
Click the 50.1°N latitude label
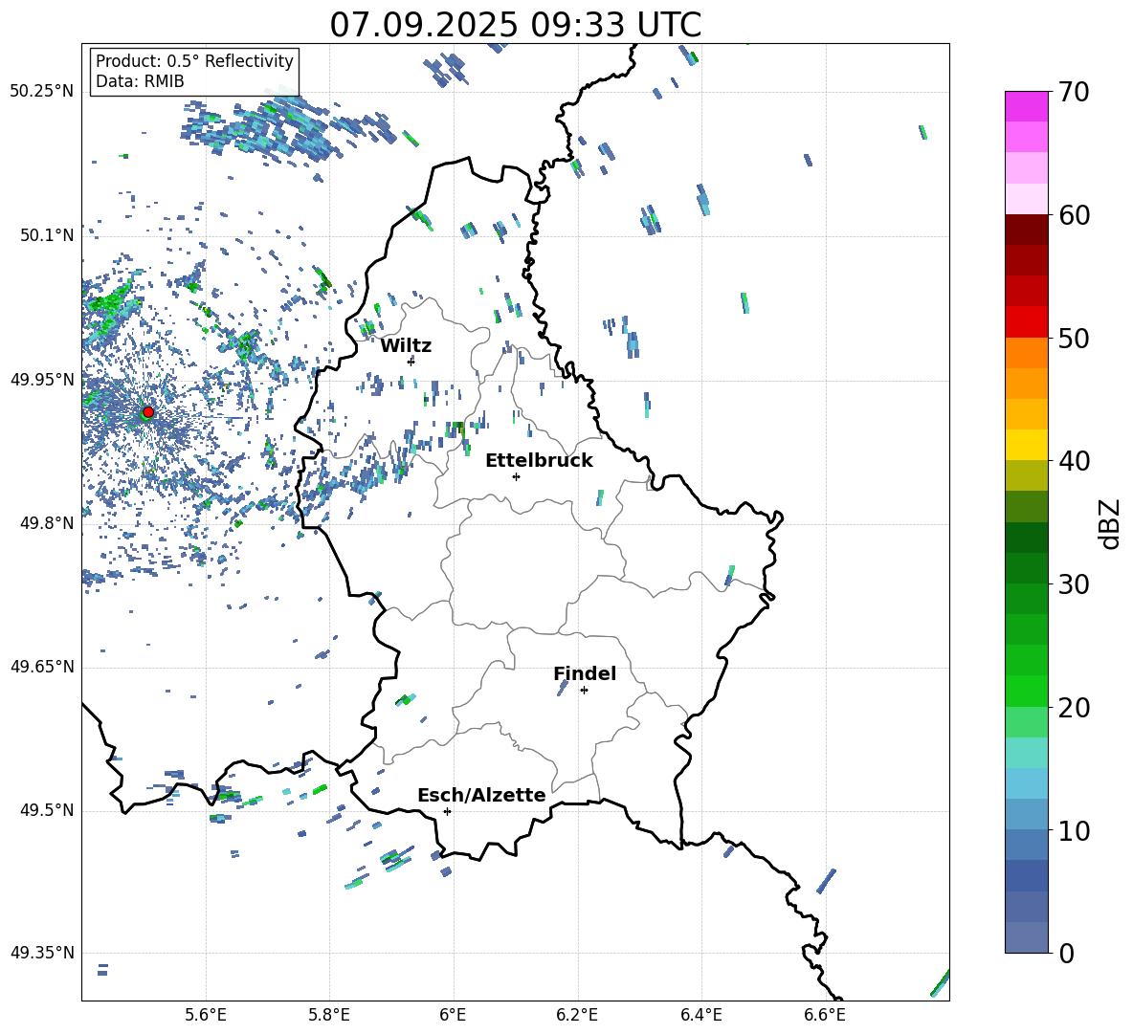47,235
